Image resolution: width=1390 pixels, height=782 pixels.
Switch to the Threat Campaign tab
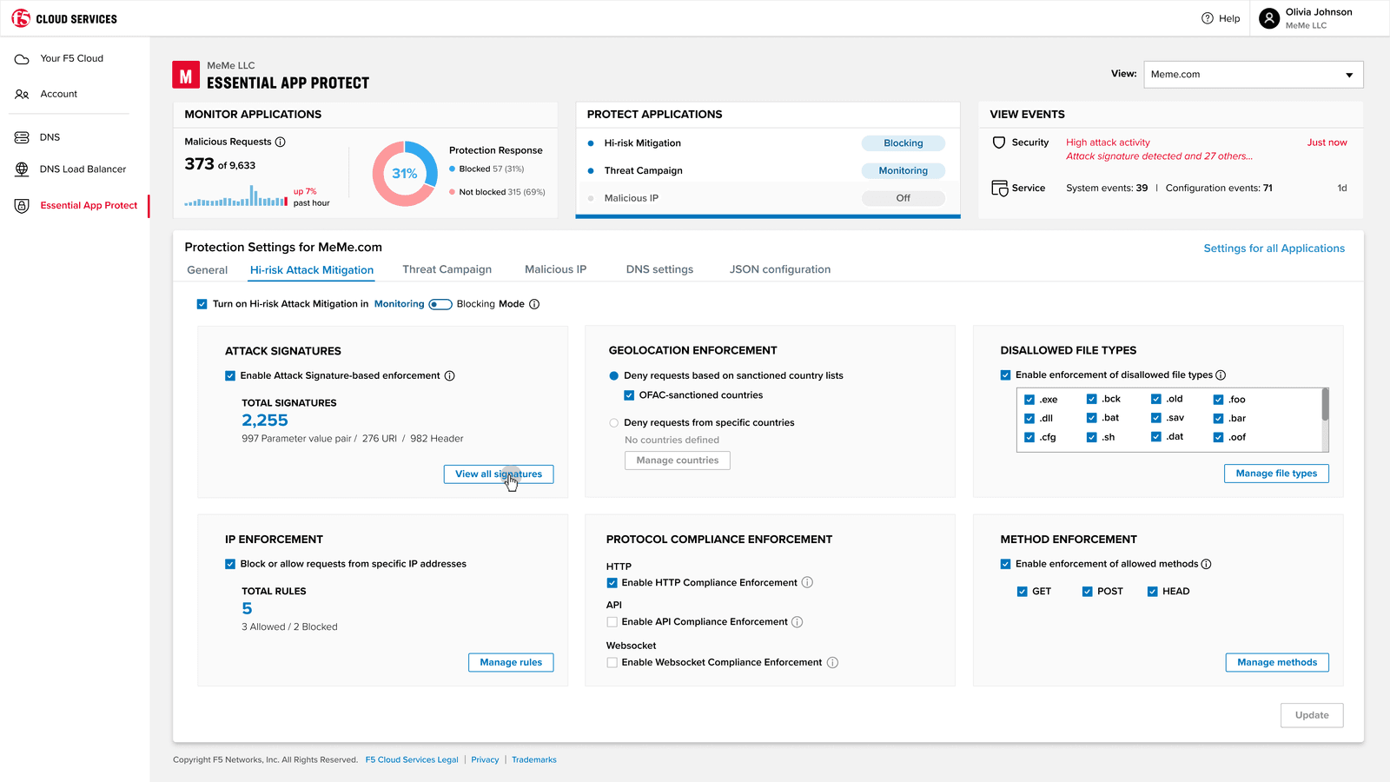tap(447, 269)
